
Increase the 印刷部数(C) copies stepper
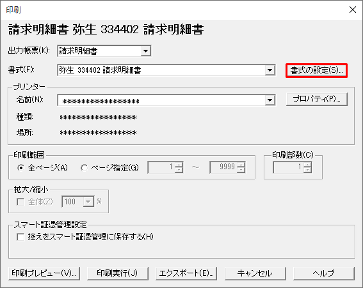point(308,165)
